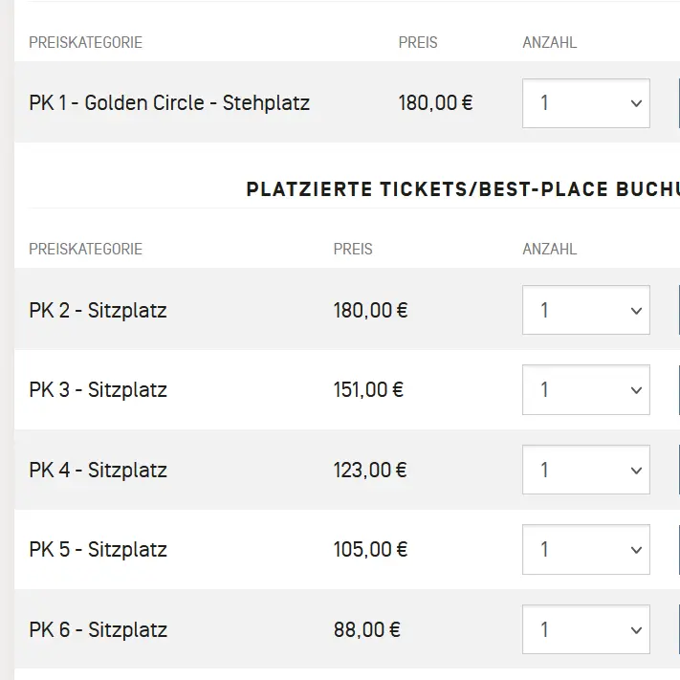
Task: Open quantity dropdown for PK 1 Golden Circle
Action: click(x=585, y=103)
